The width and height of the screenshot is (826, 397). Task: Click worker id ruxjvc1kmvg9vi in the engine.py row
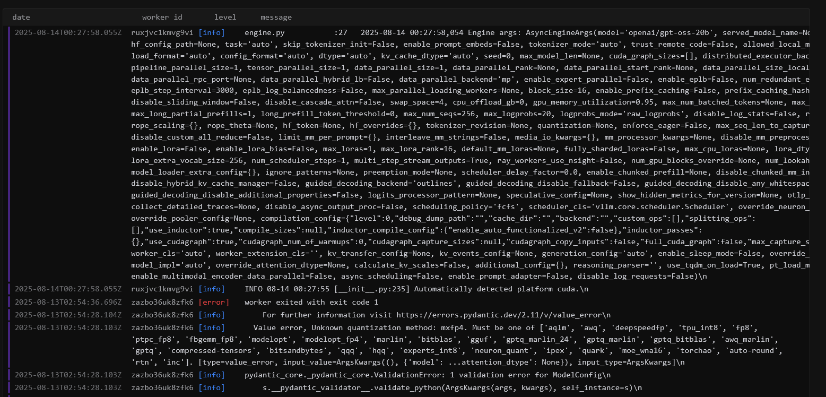[x=162, y=32]
